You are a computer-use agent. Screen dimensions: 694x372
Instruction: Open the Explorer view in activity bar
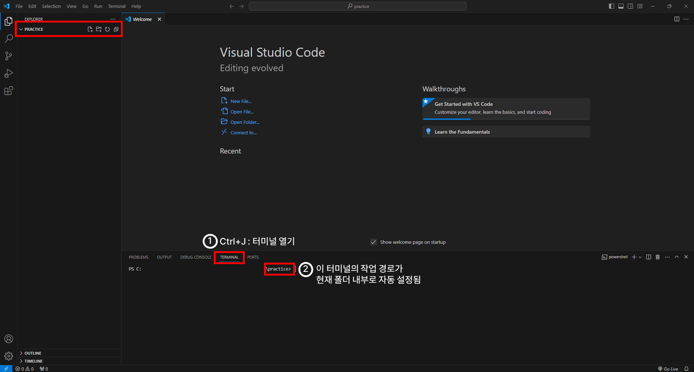(x=9, y=21)
